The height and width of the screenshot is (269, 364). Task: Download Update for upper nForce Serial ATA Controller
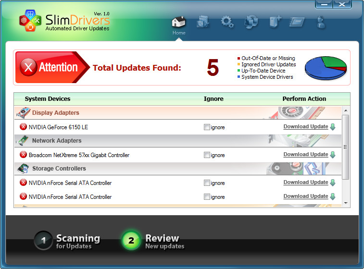(x=306, y=182)
